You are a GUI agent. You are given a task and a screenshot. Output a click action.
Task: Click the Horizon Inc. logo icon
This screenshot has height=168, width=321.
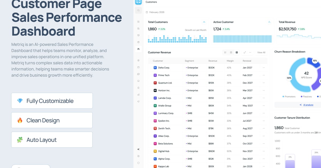click(x=155, y=90)
